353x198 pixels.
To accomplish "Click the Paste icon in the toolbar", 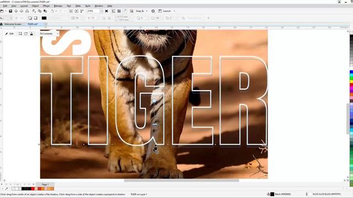I will click(45, 11).
